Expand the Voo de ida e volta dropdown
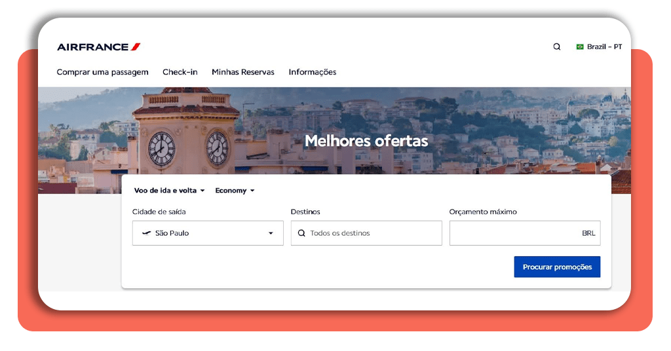This screenshot has height=351, width=671. pos(170,191)
